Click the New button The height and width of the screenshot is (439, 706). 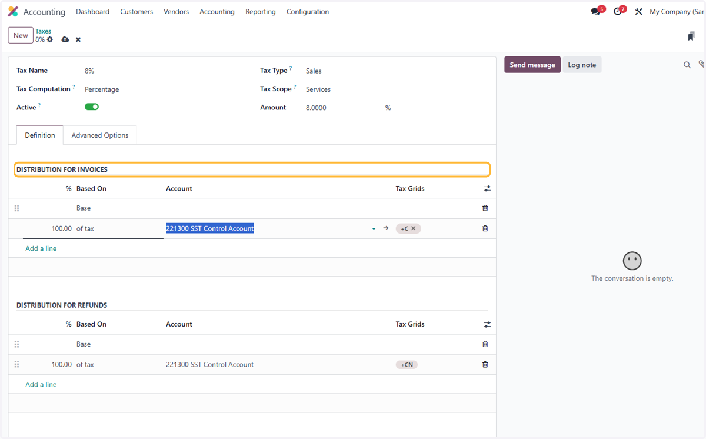[21, 35]
